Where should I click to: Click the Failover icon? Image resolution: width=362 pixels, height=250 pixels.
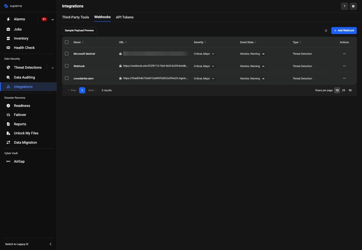pyautogui.click(x=8, y=115)
